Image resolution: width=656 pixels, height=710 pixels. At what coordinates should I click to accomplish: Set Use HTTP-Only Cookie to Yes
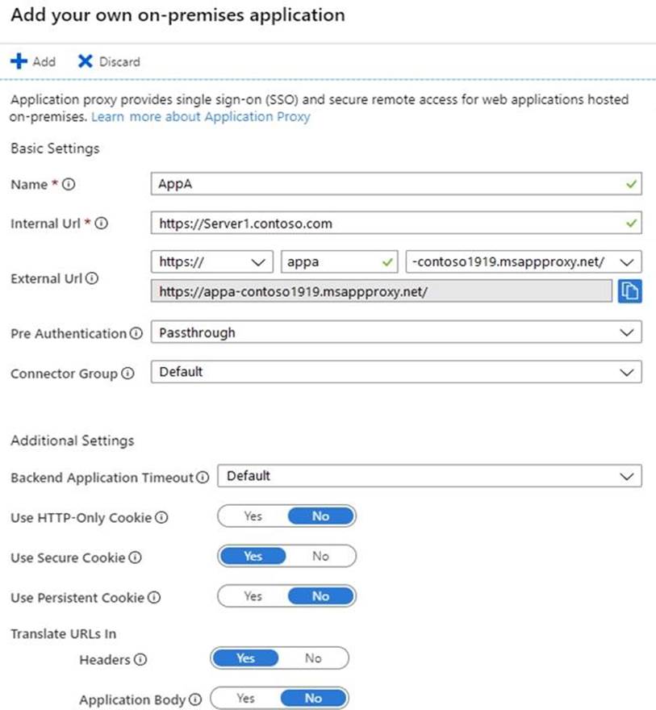point(253,516)
